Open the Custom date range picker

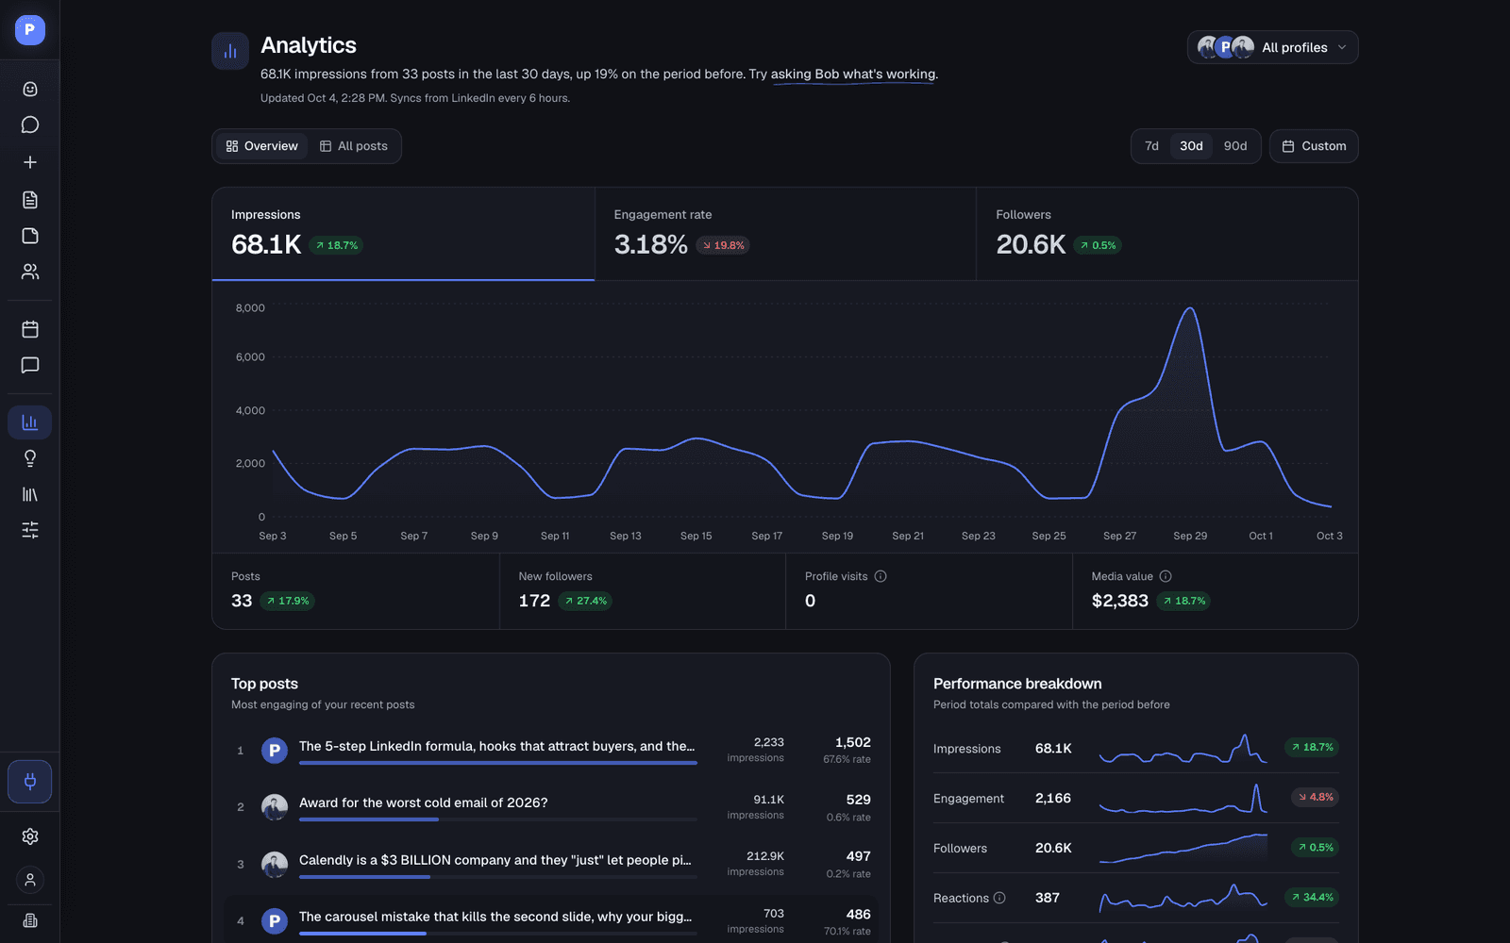tap(1314, 146)
